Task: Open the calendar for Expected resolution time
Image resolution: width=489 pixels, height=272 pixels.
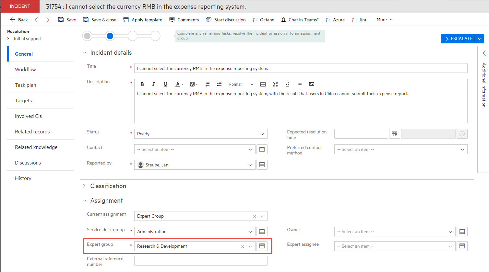Action: pyautogui.click(x=395, y=133)
